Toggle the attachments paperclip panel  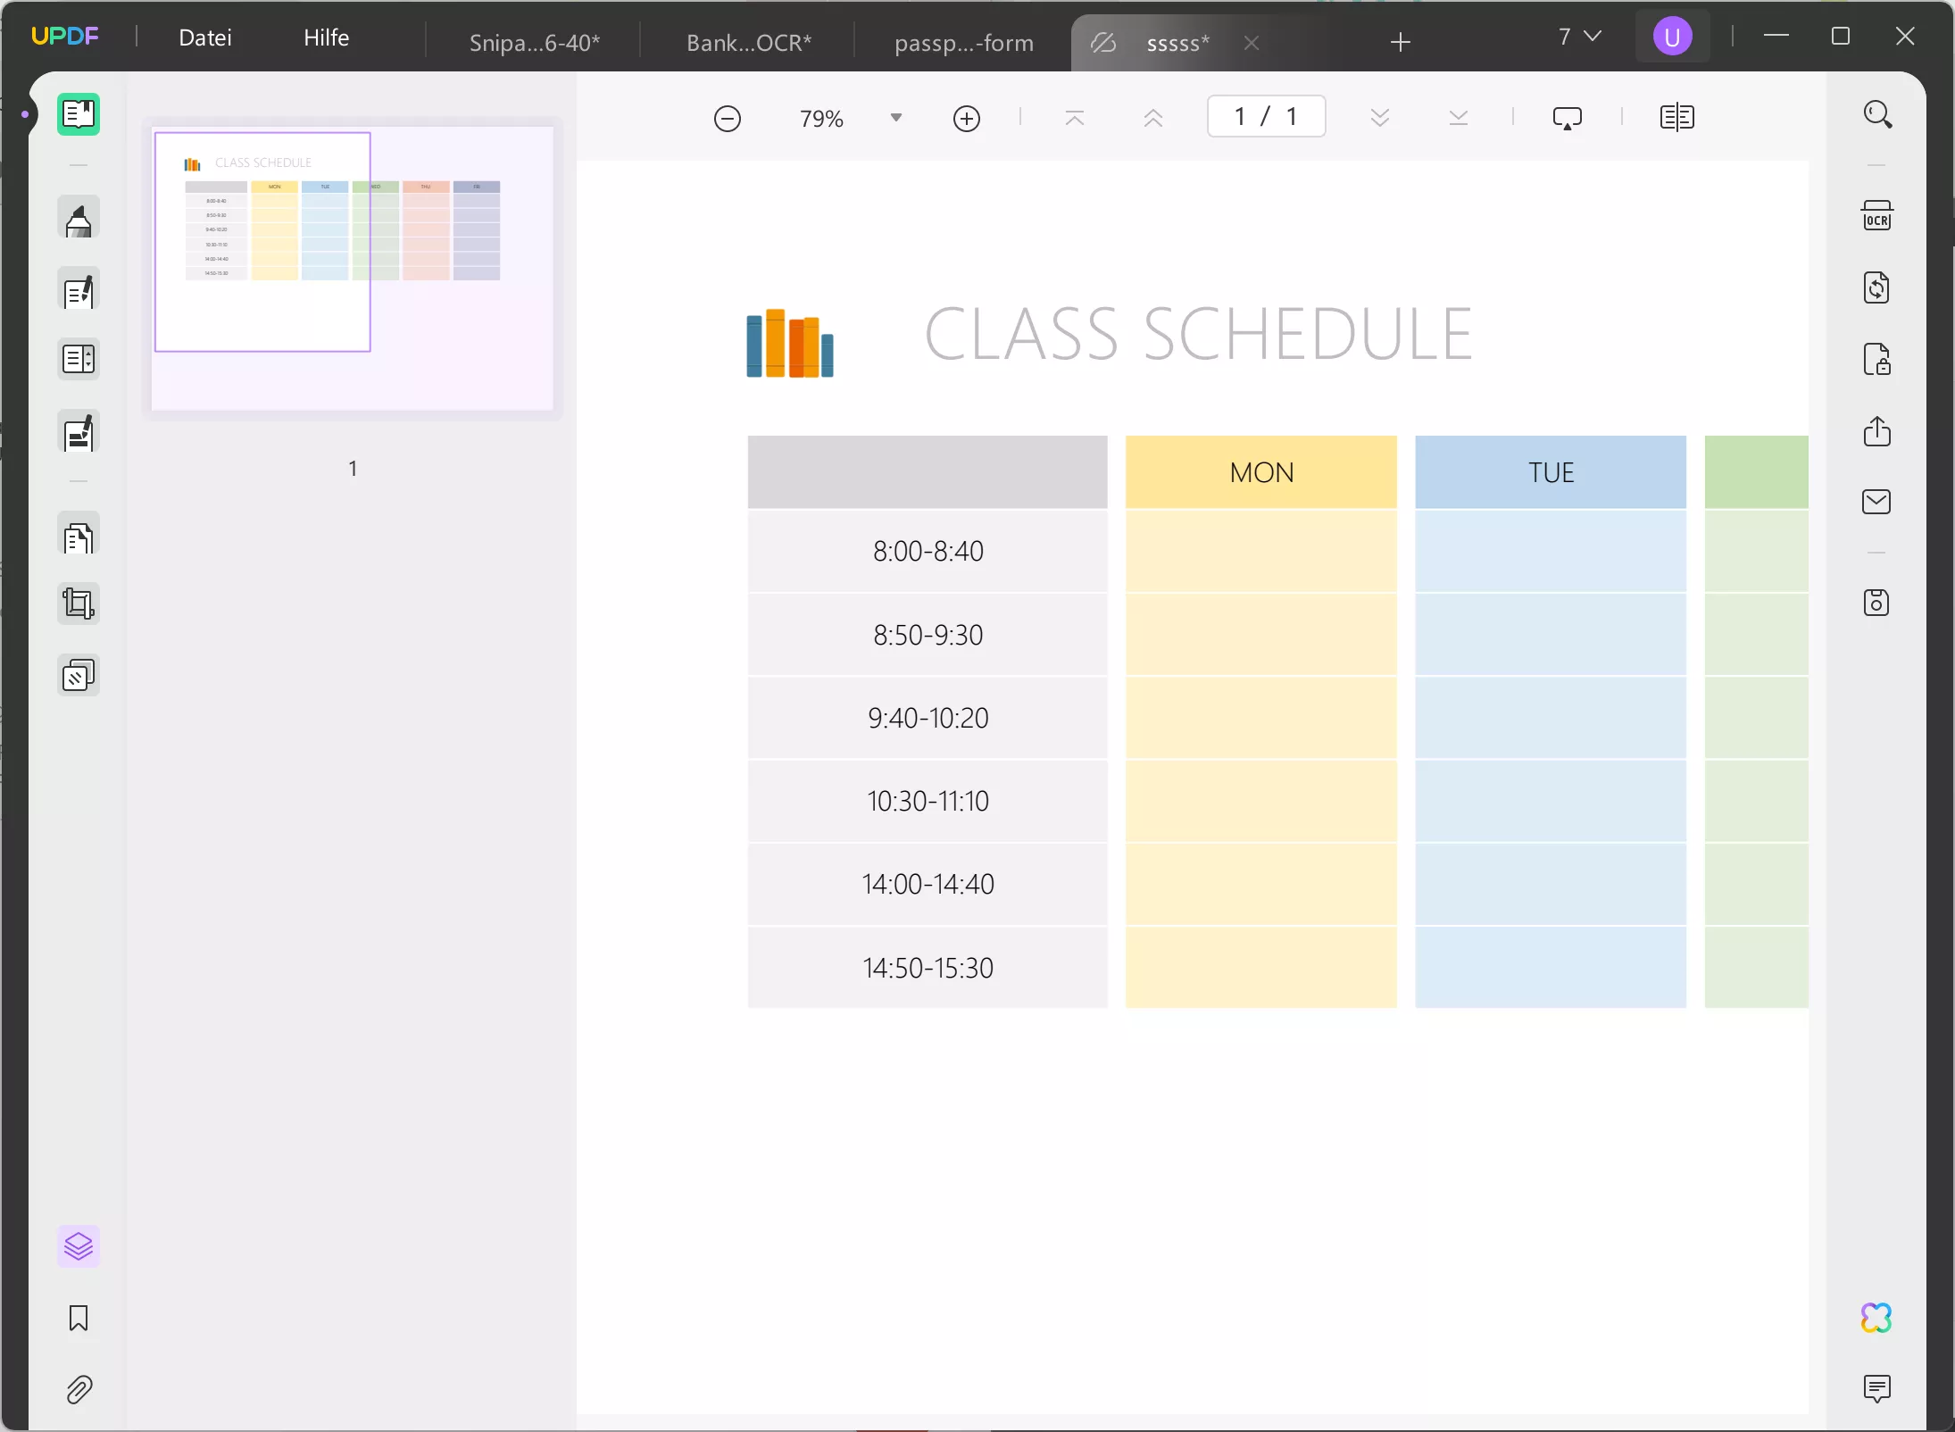tap(79, 1389)
